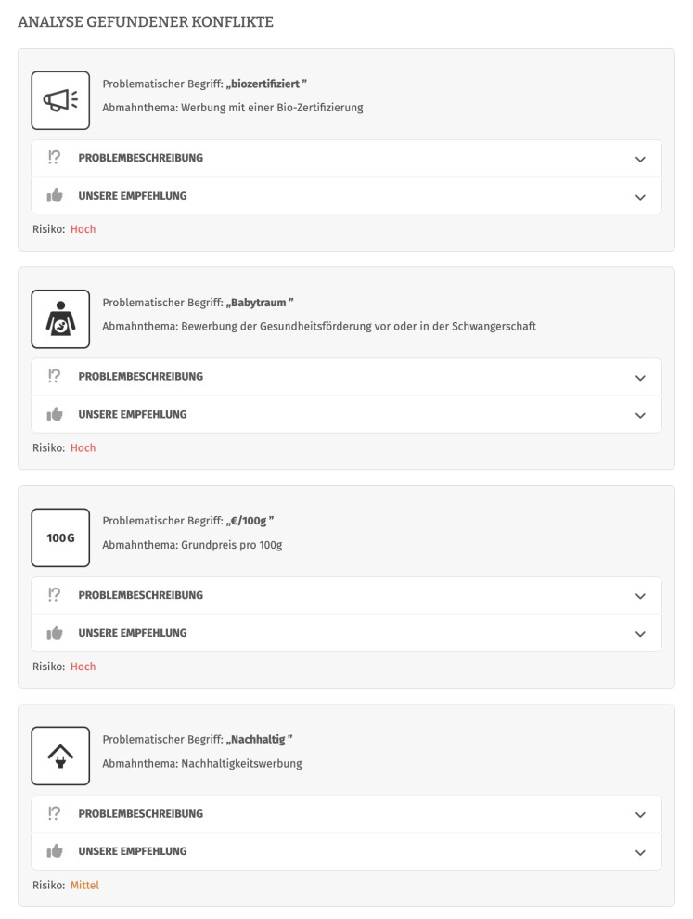Select the !? icon in the Babytraum card

(x=56, y=377)
